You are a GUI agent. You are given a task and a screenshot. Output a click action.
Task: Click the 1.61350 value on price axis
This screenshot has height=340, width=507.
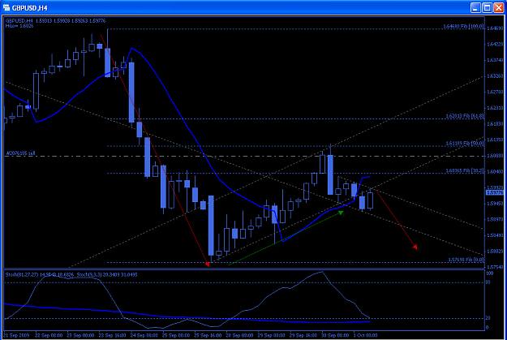(x=495, y=140)
